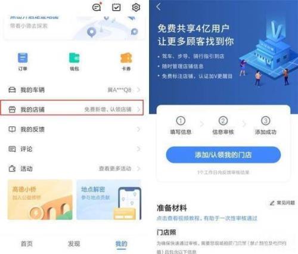Open 我的店铺 menu entry
The height and width of the screenshot is (254, 298).
coord(72,108)
